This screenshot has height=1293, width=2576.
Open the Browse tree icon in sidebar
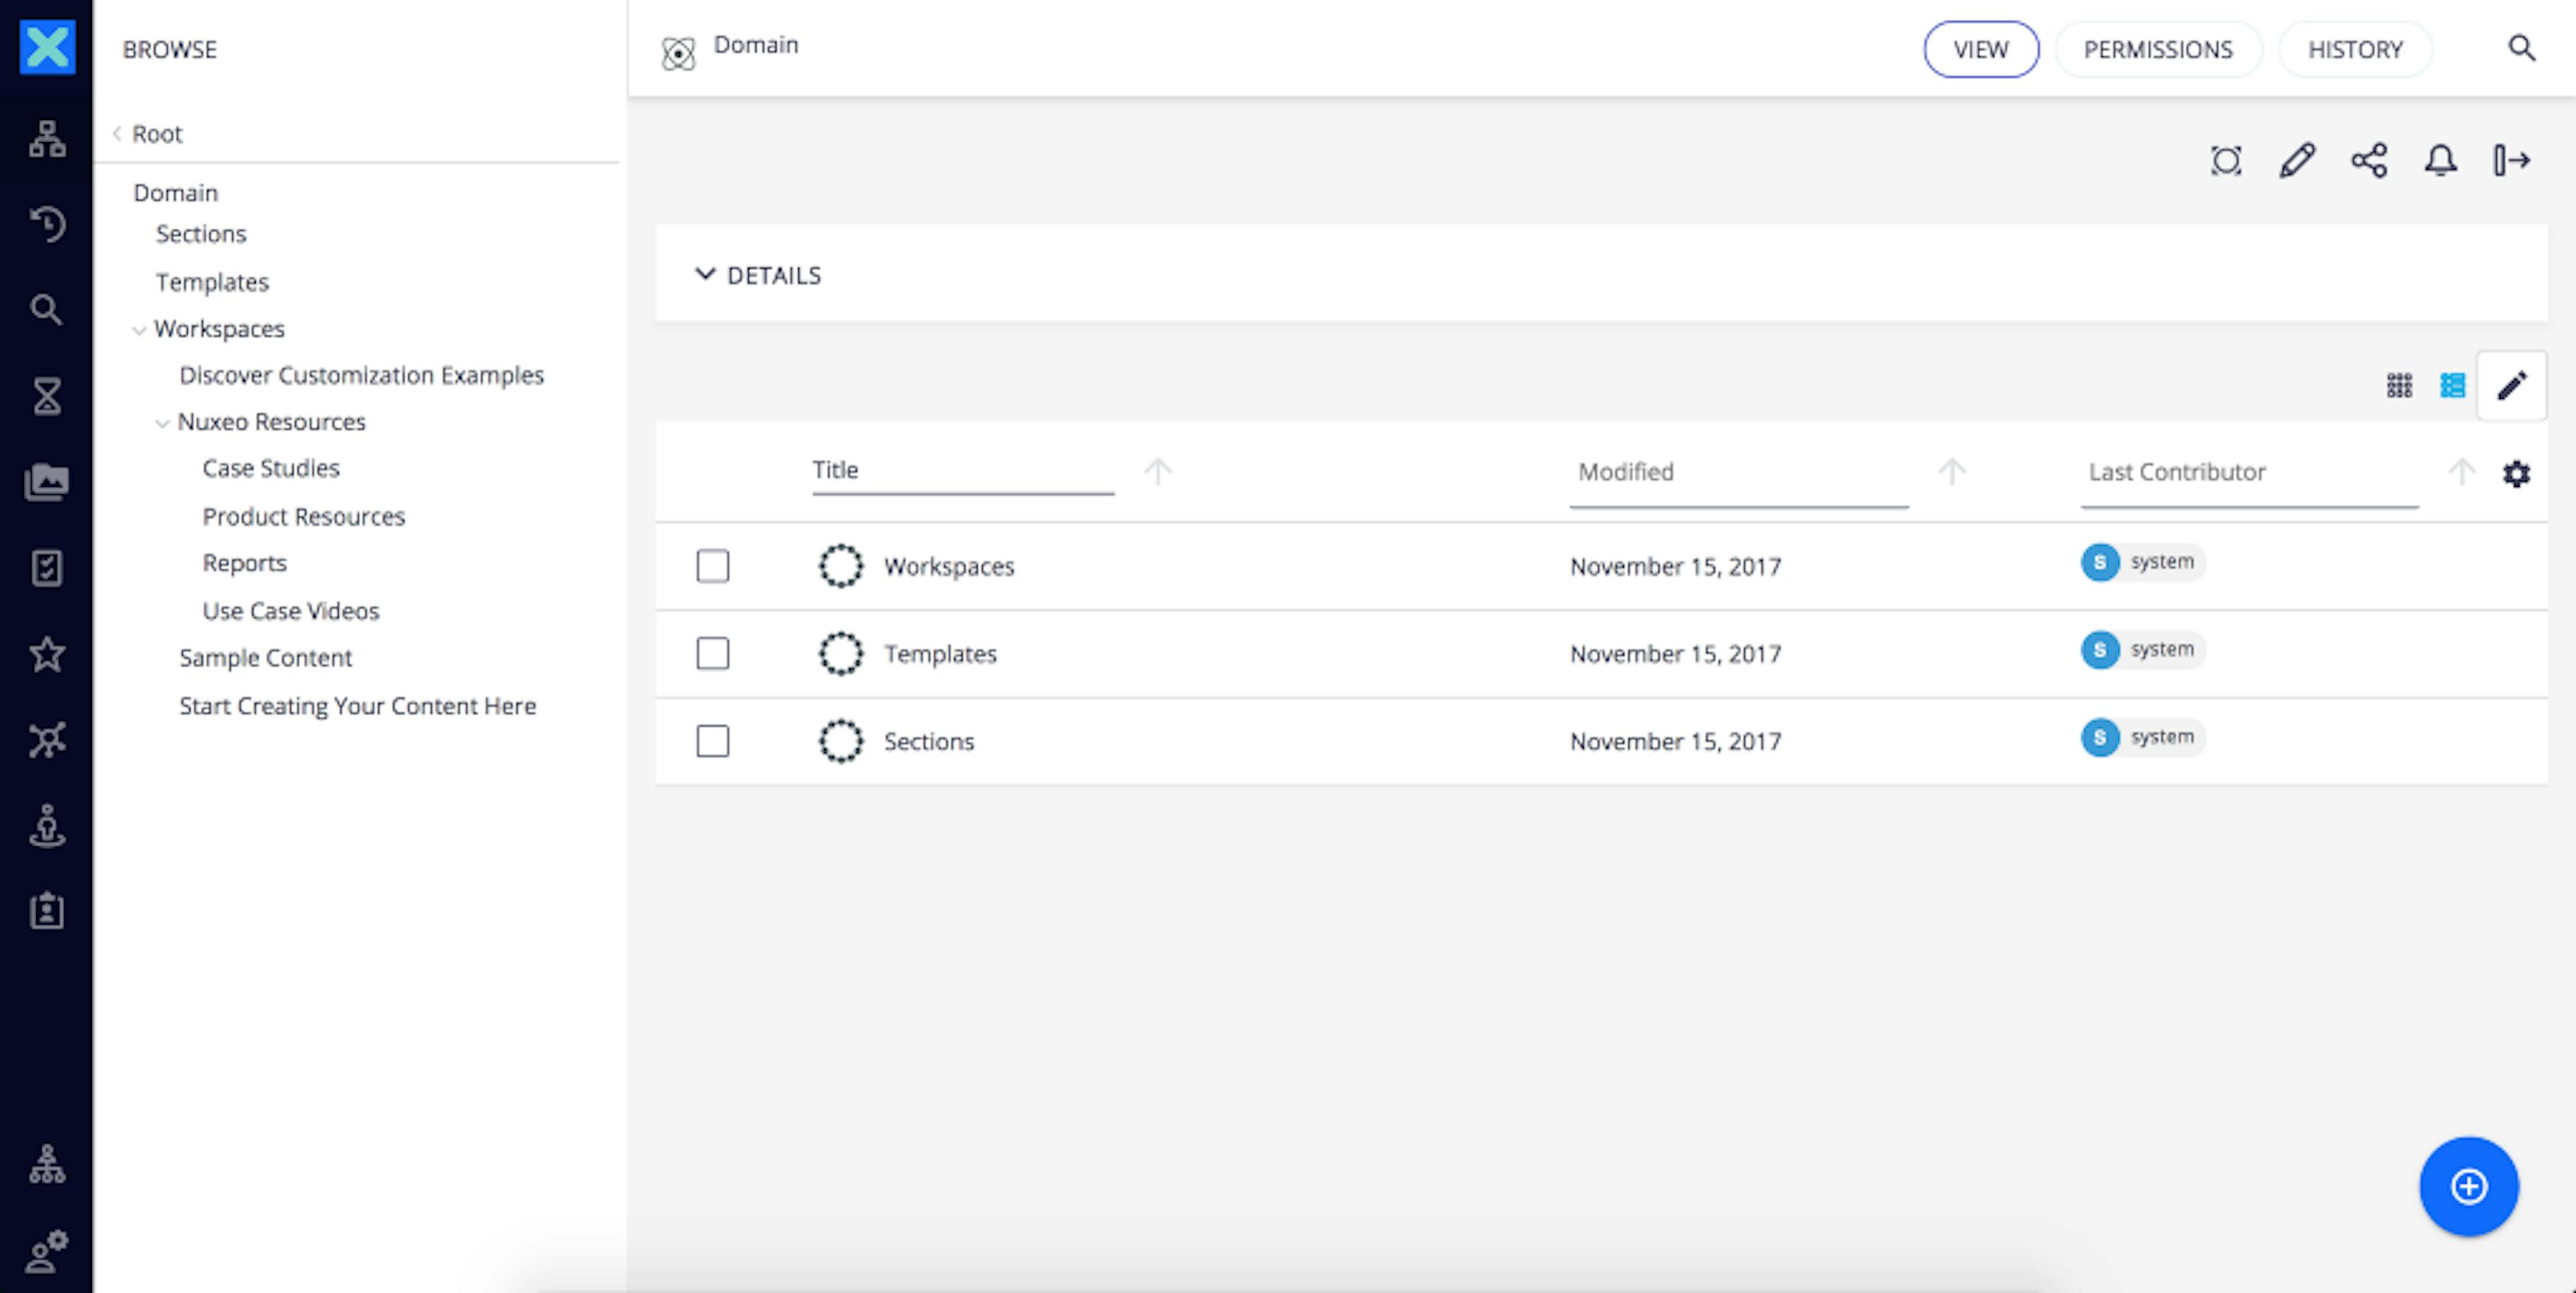47,138
